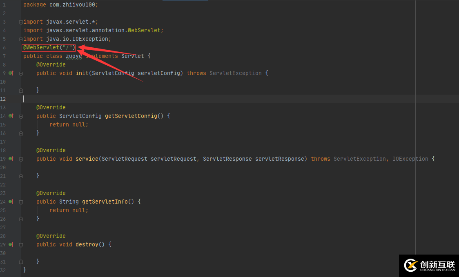Collapse the import block fold marker
This screenshot has width=459, height=277.
[21, 22]
